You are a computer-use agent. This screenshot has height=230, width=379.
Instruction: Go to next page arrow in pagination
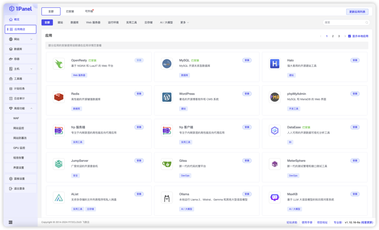tap(345, 36)
